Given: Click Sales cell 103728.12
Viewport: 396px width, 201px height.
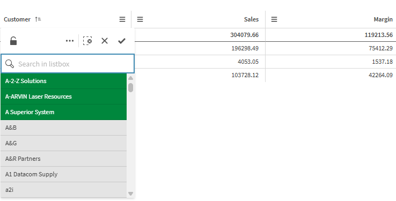Looking at the screenshot, I should pyautogui.click(x=245, y=75).
